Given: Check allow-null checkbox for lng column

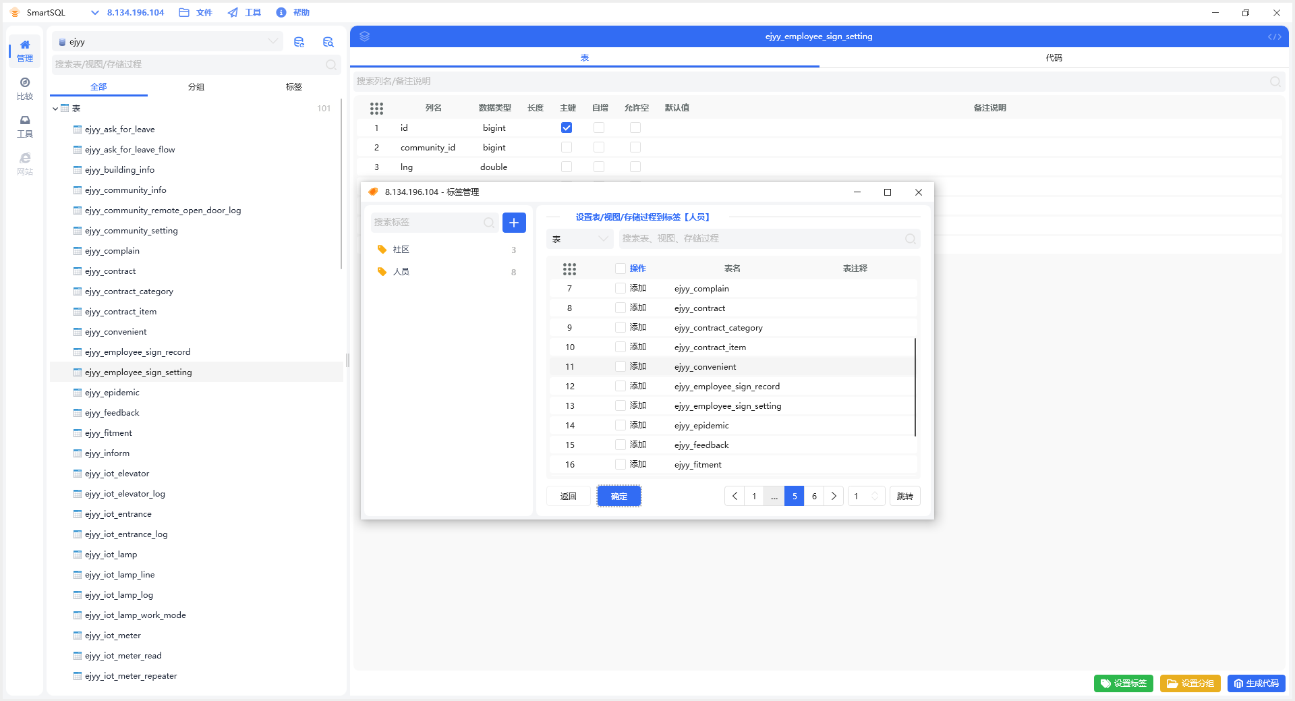Looking at the screenshot, I should pos(635,167).
